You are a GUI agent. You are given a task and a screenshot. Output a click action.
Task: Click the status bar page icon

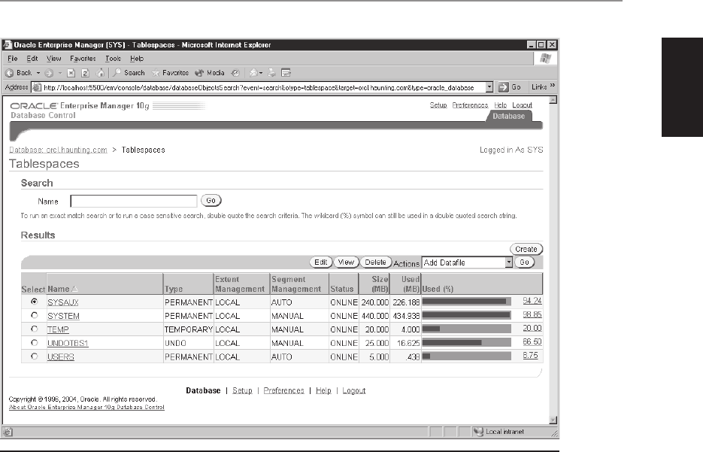[x=8, y=432]
